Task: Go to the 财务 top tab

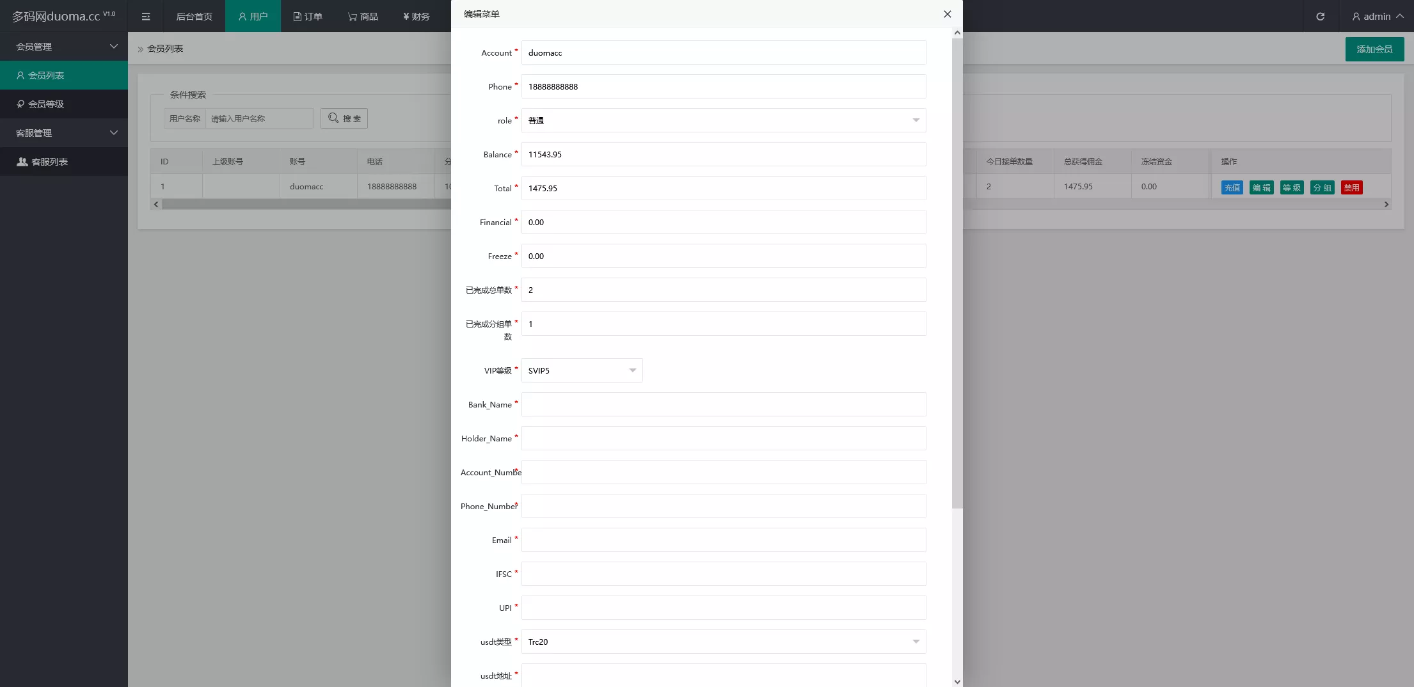Action: [416, 17]
